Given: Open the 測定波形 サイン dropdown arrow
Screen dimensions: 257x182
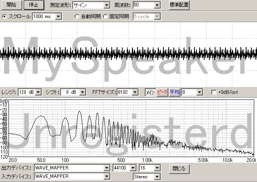Looking at the screenshot, I should point(107,5).
